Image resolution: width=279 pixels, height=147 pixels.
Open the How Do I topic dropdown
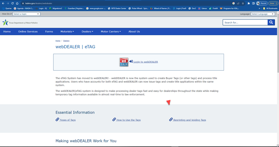[x=26, y=14]
